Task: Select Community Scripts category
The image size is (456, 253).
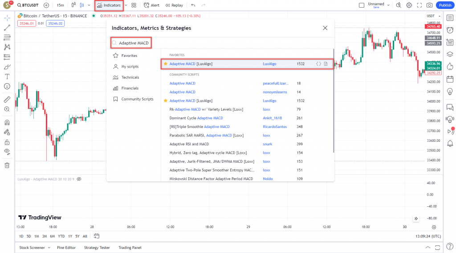Action: pos(137,99)
